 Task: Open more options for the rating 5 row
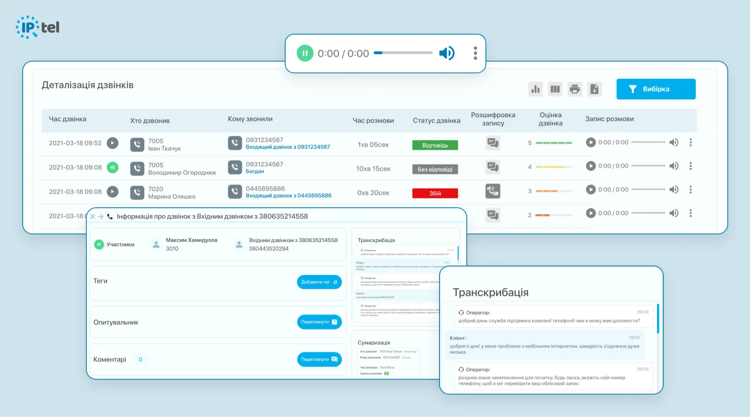pos(691,142)
